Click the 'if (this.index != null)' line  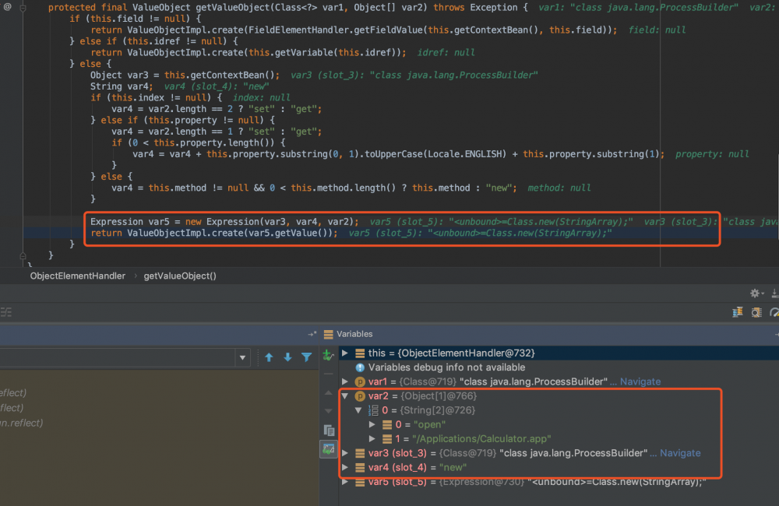tap(156, 98)
